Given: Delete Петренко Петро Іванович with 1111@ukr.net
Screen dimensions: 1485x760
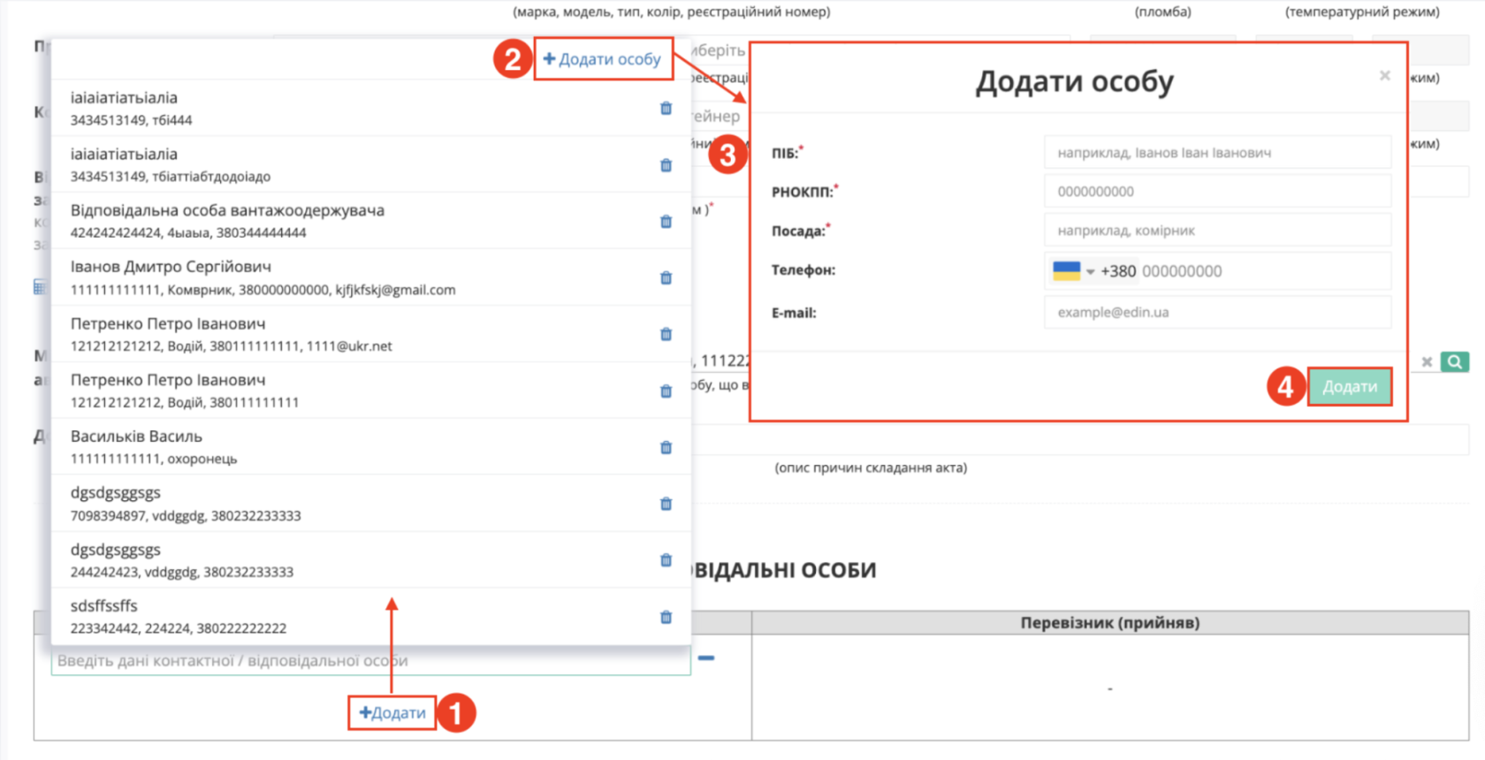Looking at the screenshot, I should click(666, 335).
